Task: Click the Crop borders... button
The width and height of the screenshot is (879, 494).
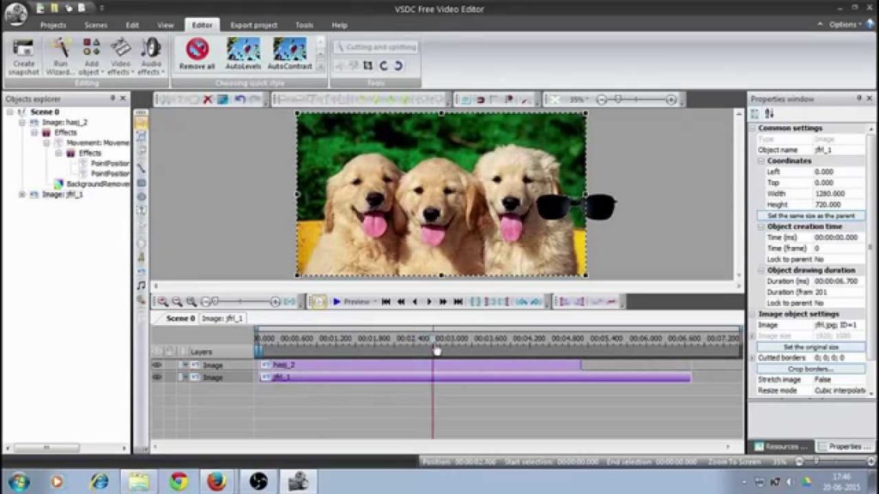Action: coord(810,369)
